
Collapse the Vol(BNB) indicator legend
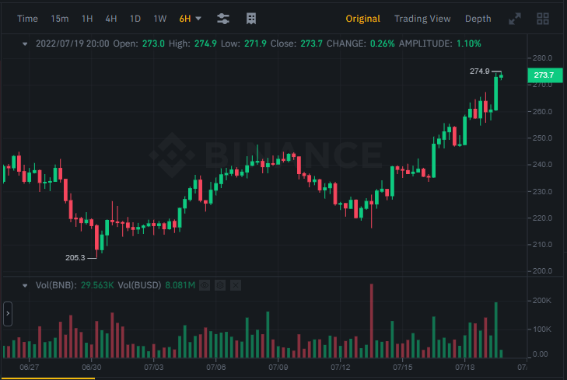click(25, 285)
